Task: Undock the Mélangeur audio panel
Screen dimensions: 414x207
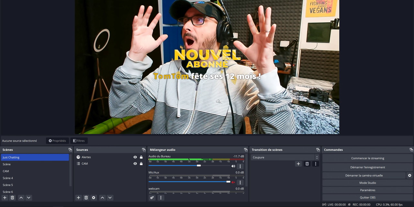Action: coord(245,150)
